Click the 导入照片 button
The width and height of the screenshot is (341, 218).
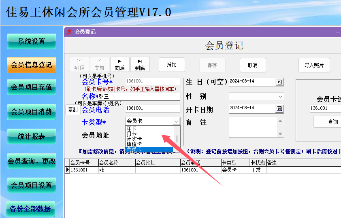click(x=314, y=65)
